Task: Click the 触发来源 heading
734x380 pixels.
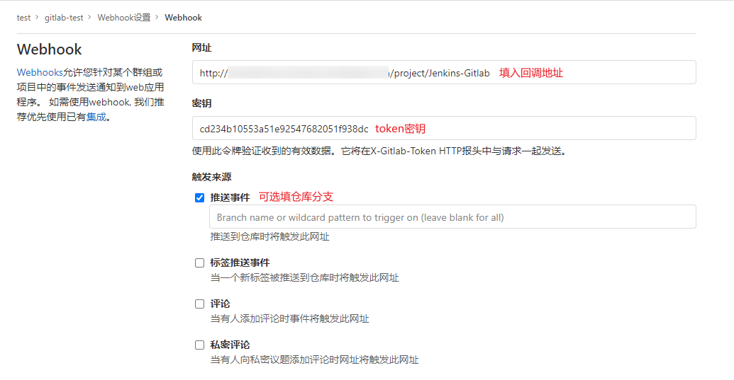Action: [211, 178]
